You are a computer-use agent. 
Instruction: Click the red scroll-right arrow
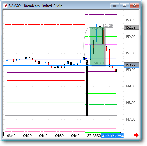click(136, 135)
